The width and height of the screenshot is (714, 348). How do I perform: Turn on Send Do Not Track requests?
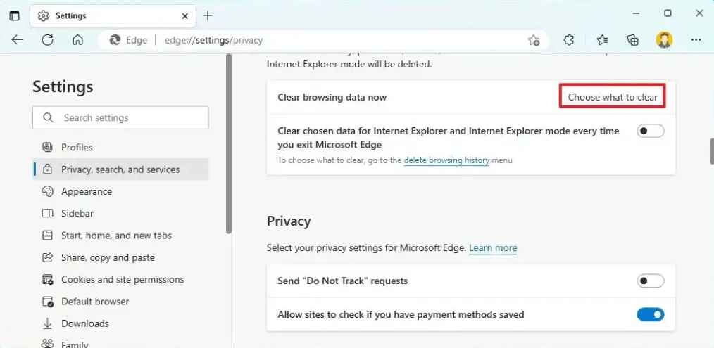click(x=650, y=281)
